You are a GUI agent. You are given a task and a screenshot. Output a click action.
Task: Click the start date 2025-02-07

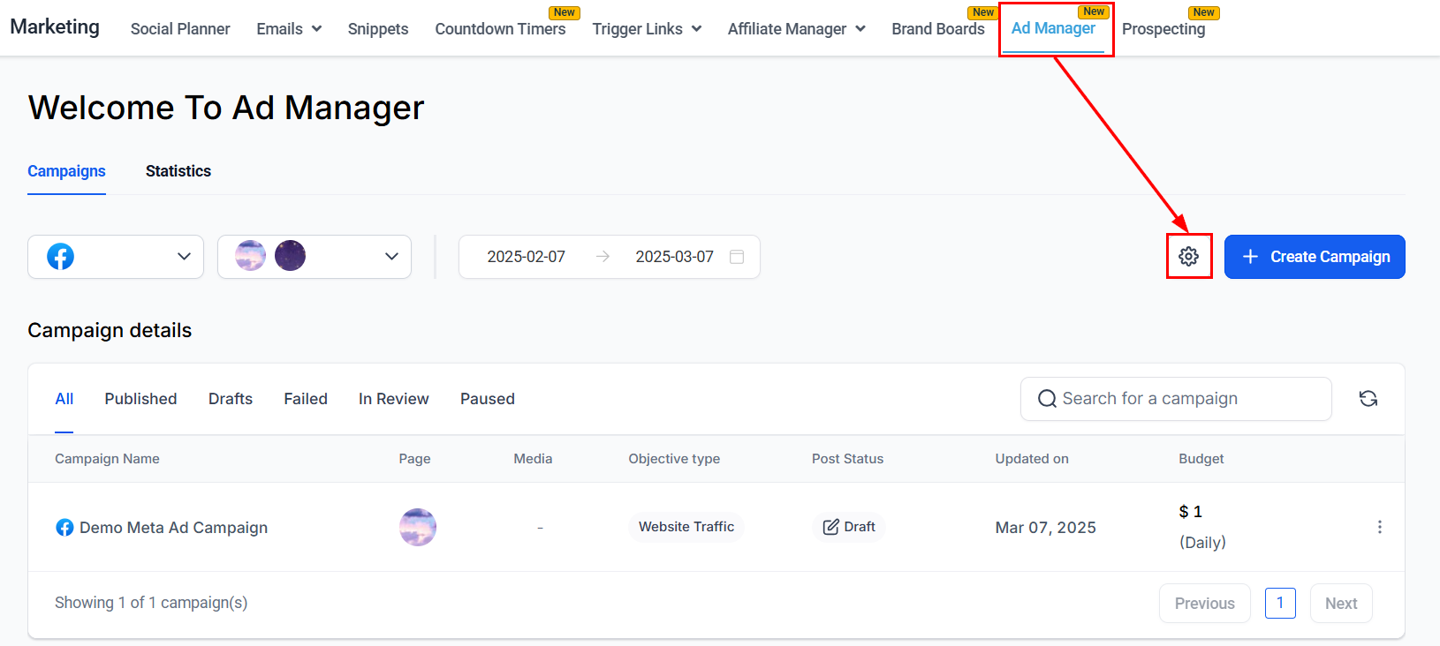click(x=527, y=257)
